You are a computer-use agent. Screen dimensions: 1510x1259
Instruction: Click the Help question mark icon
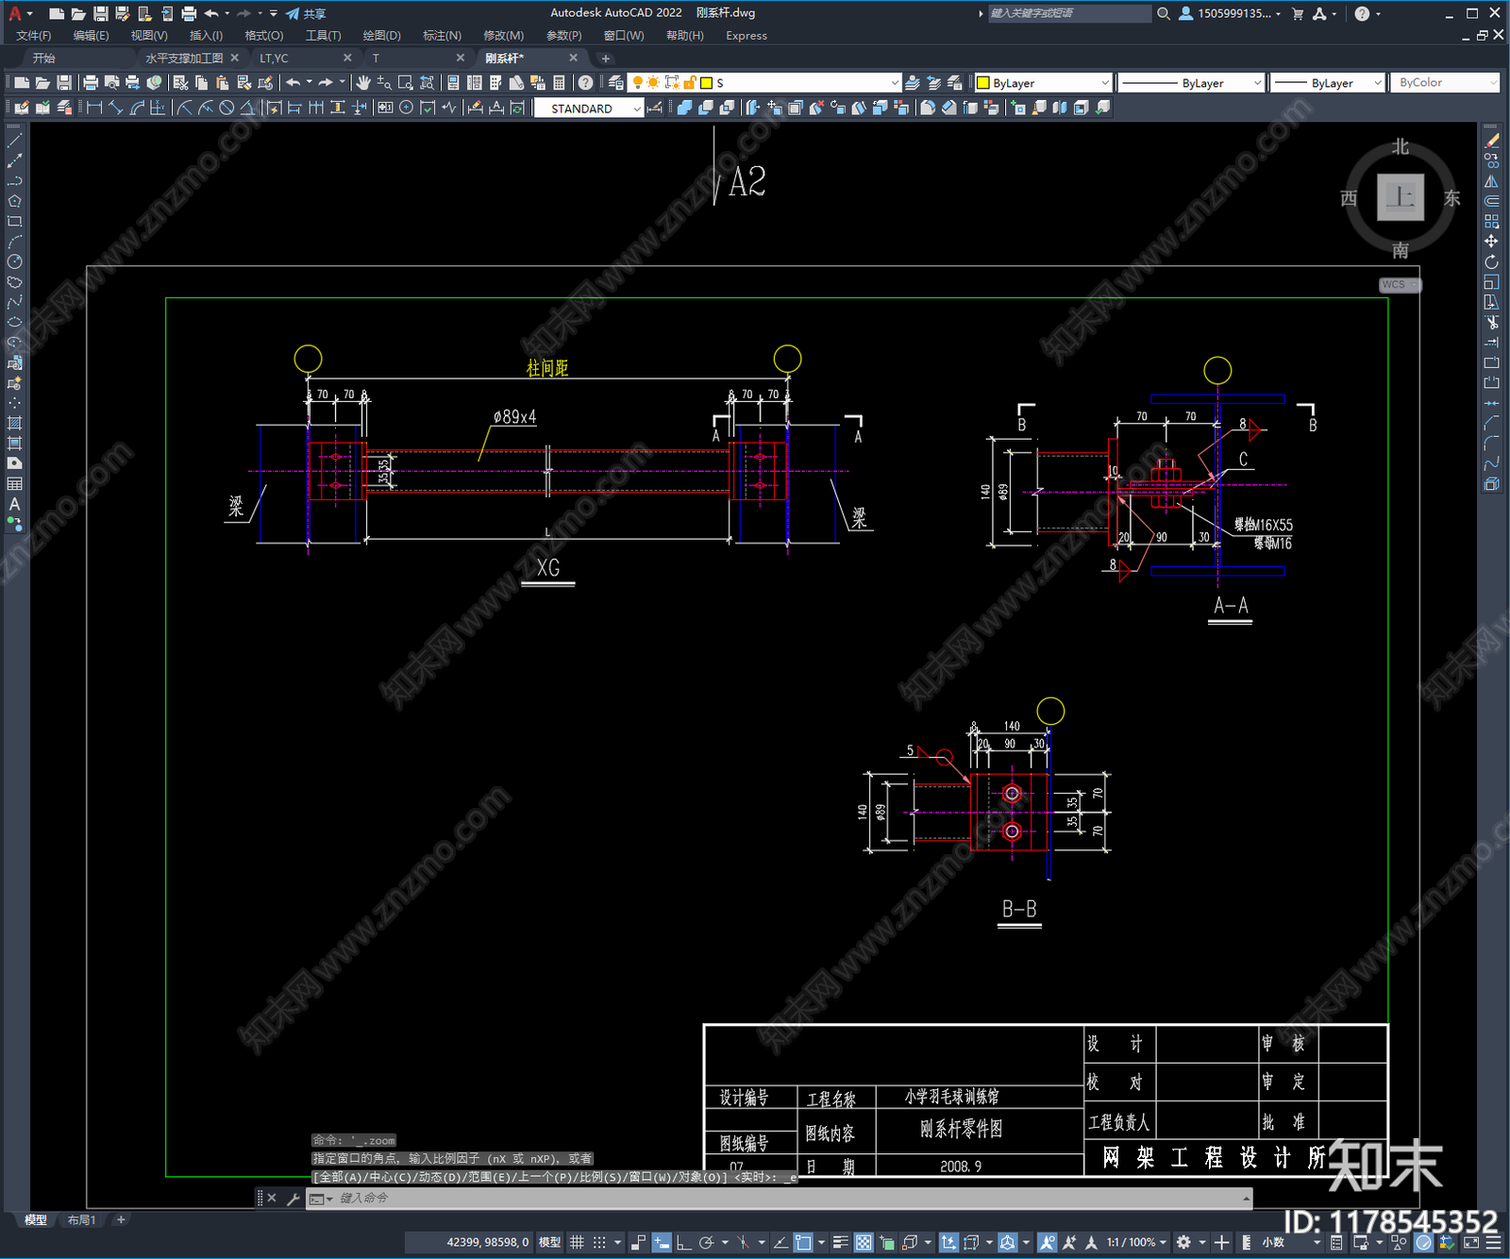click(x=585, y=83)
